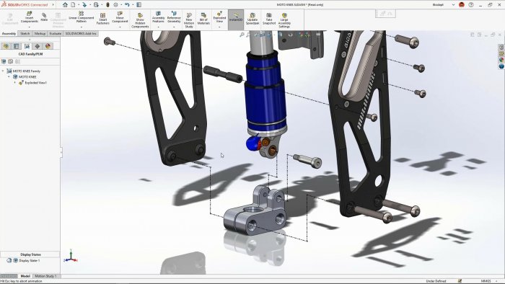The image size is (505, 284).
Task: Collapse the MOTO KNEE tree node
Action: [9, 77]
